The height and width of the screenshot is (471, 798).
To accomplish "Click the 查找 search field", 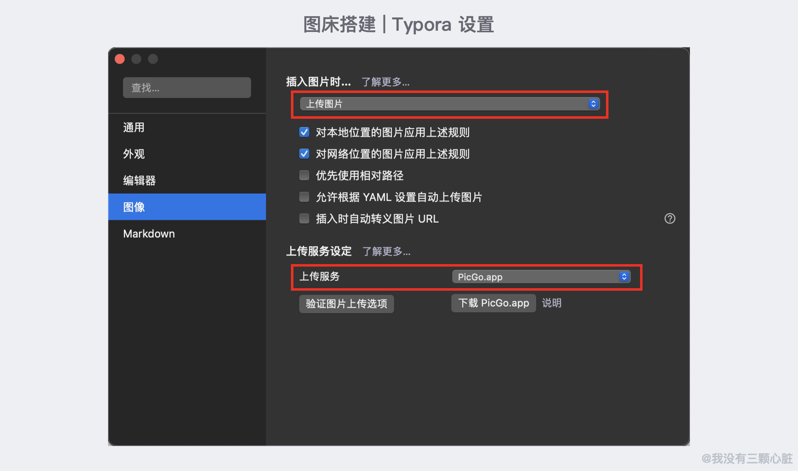I will [x=187, y=88].
